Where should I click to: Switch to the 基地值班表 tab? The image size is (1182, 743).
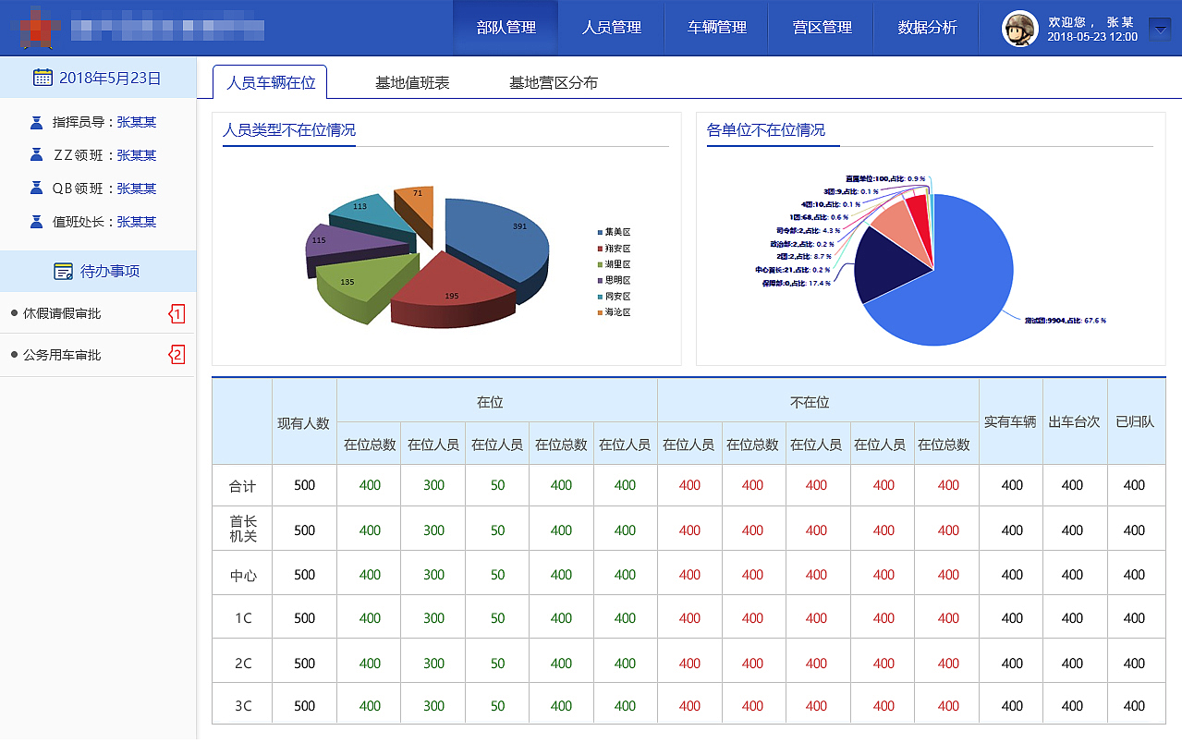(x=411, y=81)
